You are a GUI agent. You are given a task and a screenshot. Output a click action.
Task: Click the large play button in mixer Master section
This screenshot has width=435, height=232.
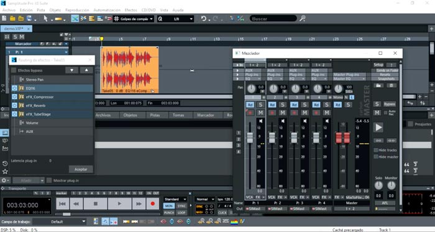378,128
